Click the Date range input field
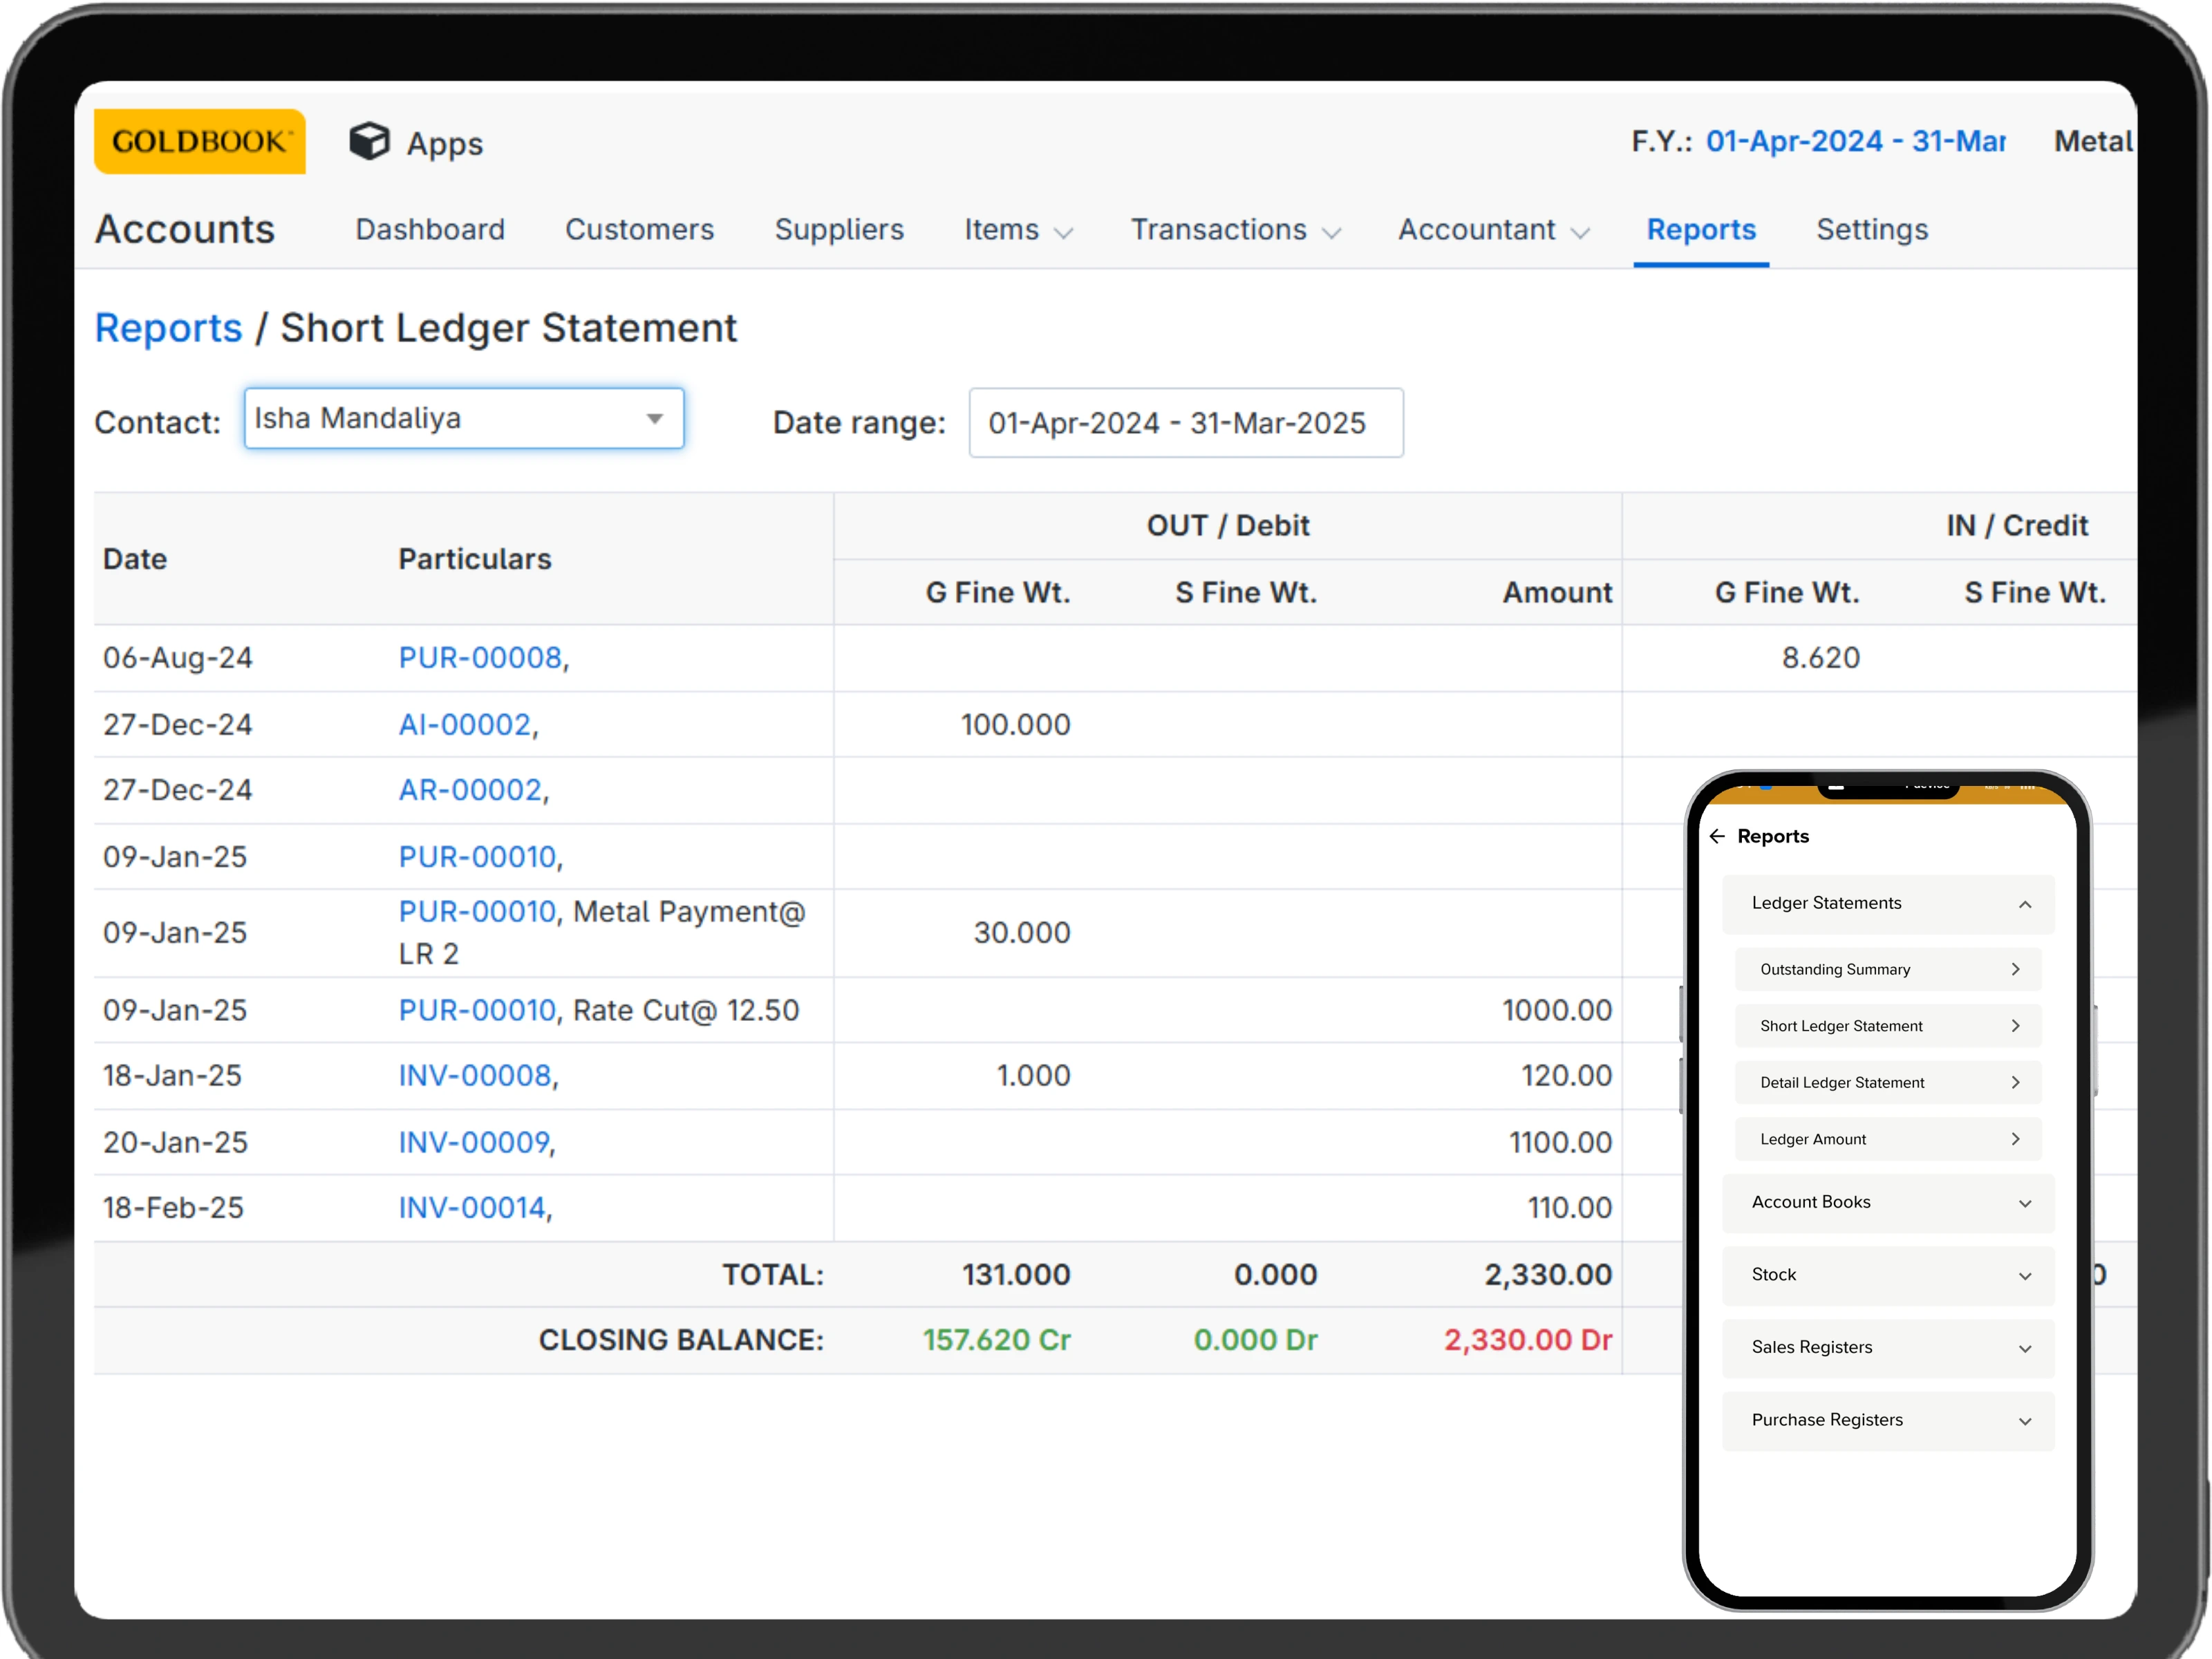The height and width of the screenshot is (1659, 2212). pyautogui.click(x=1185, y=423)
